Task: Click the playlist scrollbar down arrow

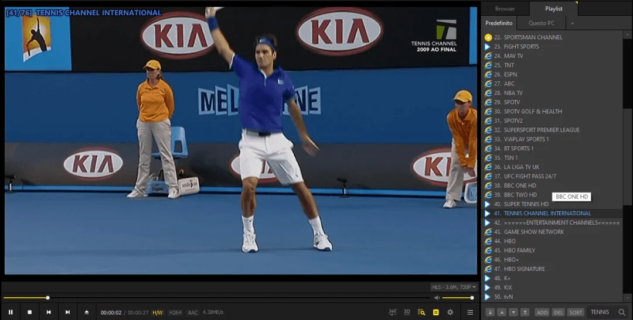Action: click(x=627, y=298)
